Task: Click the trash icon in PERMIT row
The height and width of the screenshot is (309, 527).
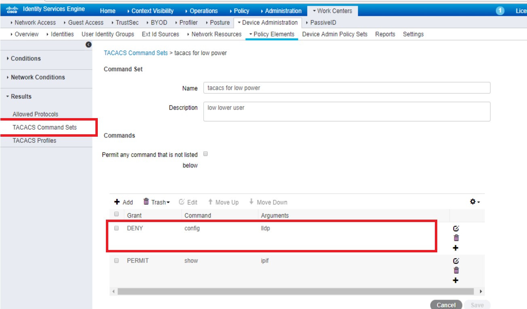Action: [x=456, y=271]
